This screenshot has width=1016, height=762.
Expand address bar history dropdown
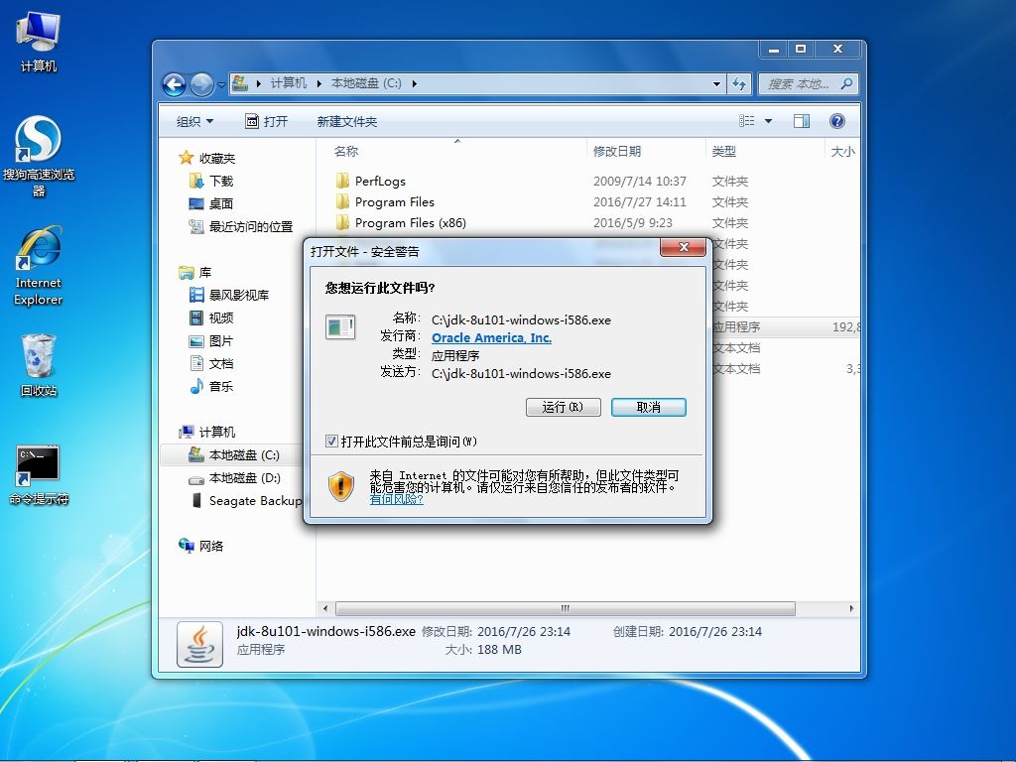pos(716,83)
